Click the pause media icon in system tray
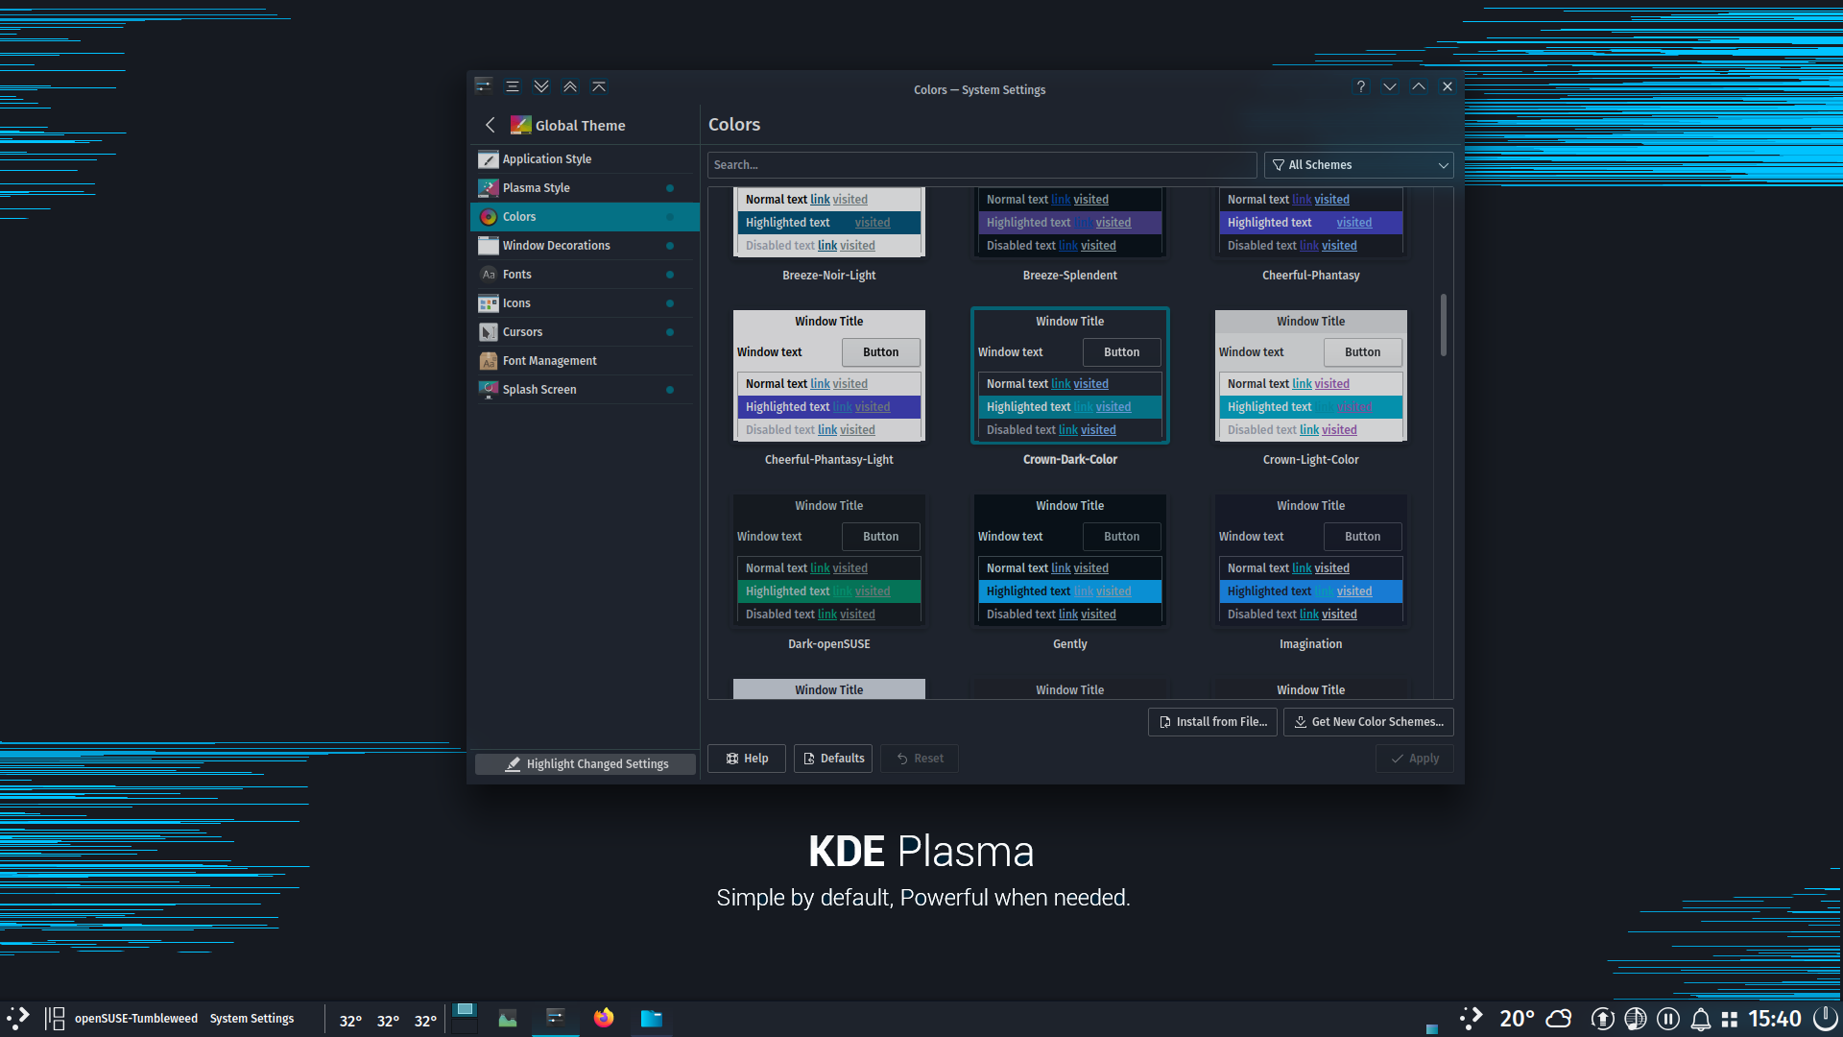1843x1037 pixels. pyautogui.click(x=1668, y=1019)
